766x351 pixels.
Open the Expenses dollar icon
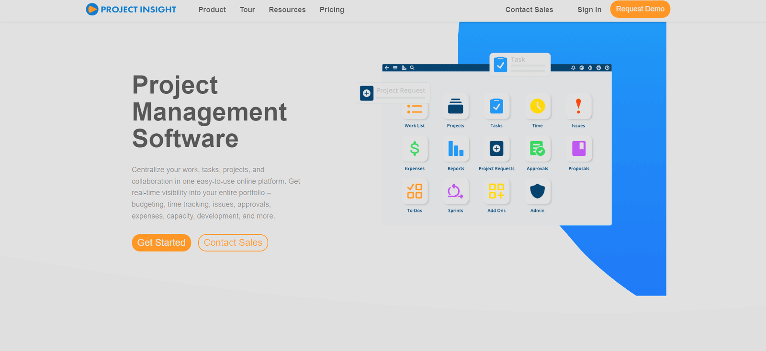(x=415, y=149)
